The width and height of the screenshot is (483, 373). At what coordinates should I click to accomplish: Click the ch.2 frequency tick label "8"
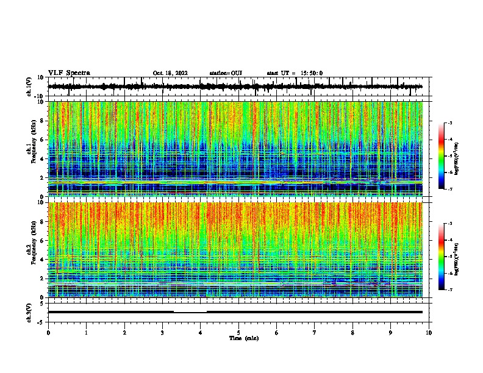pos(43,222)
